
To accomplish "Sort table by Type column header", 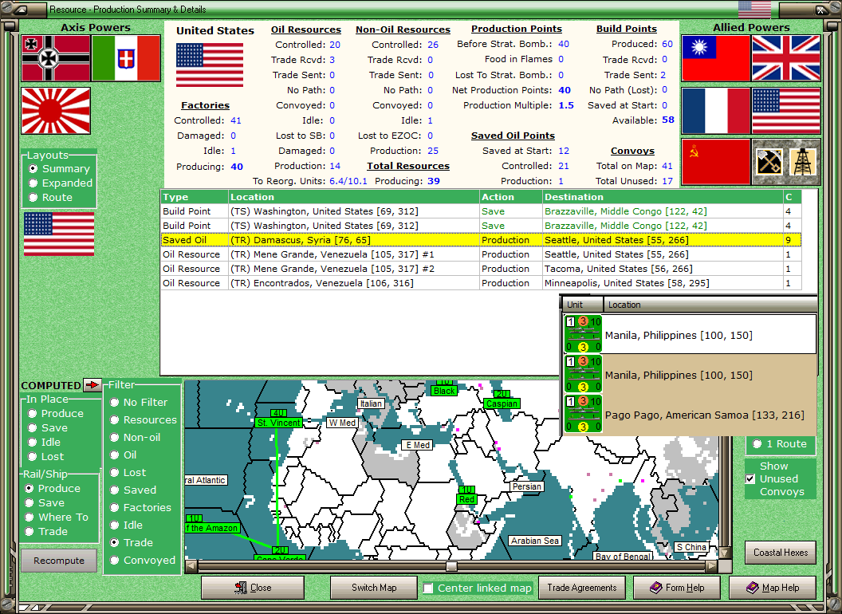I will point(195,197).
